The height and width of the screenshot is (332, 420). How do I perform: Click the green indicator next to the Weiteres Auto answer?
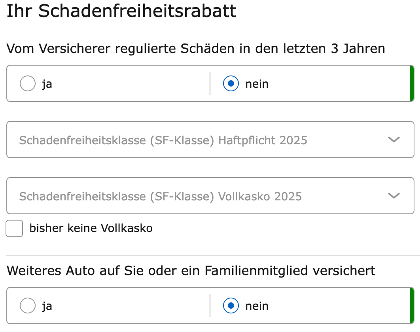[412, 306]
